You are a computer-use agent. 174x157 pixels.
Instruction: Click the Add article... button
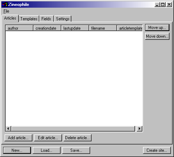(x=18, y=138)
